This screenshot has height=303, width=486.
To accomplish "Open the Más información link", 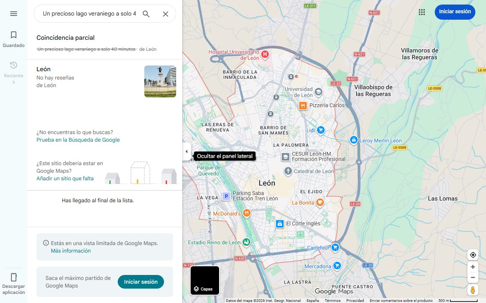I will [x=71, y=251].
